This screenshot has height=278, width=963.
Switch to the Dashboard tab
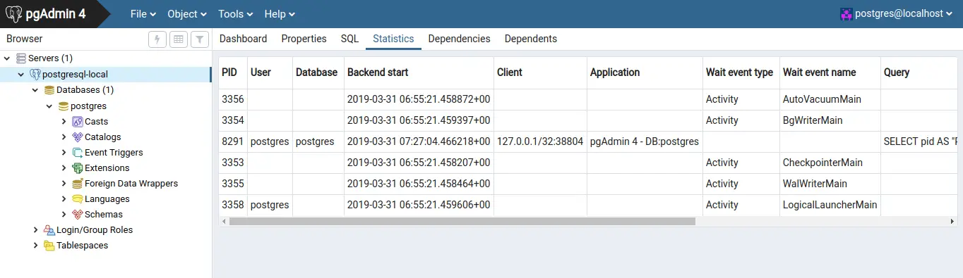click(243, 39)
